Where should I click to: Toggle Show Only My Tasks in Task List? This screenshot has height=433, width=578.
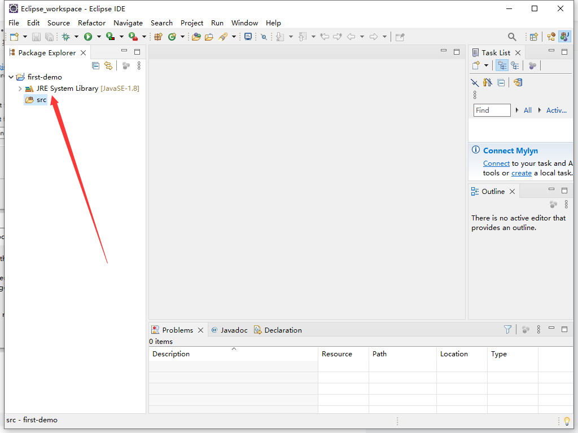pyautogui.click(x=488, y=82)
